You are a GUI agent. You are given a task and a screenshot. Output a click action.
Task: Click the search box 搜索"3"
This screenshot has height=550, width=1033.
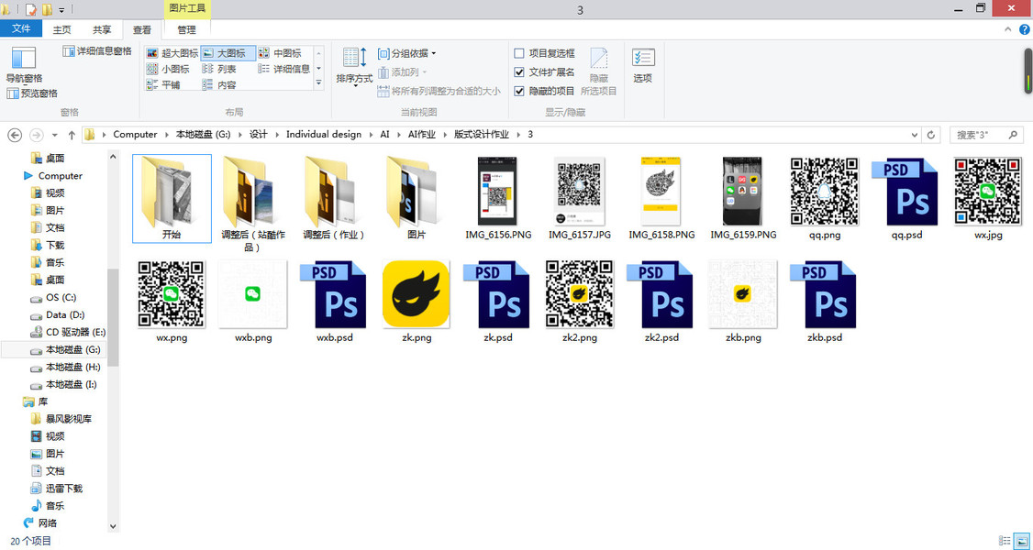point(986,135)
